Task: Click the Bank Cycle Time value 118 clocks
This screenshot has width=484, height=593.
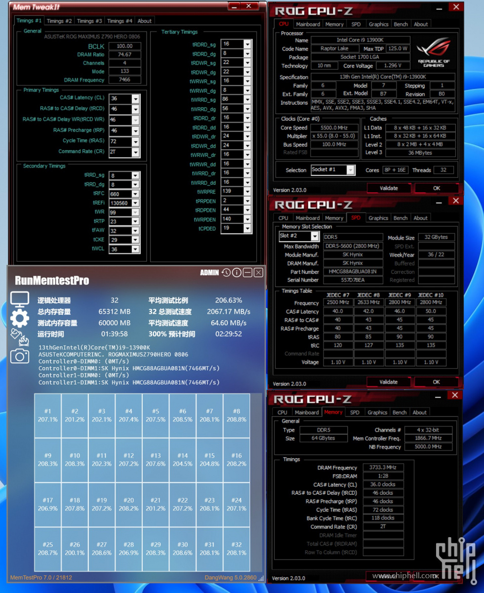Action: 383,518
